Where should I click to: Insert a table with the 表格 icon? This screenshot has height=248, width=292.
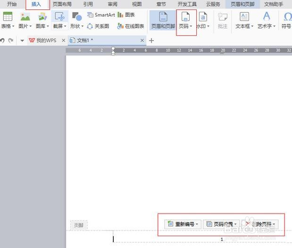click(x=8, y=17)
